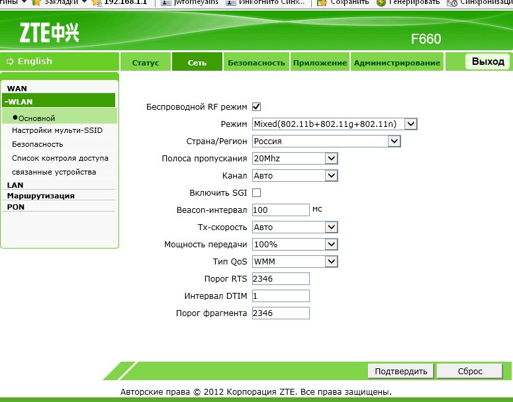Log out with the Выход button

(488, 61)
